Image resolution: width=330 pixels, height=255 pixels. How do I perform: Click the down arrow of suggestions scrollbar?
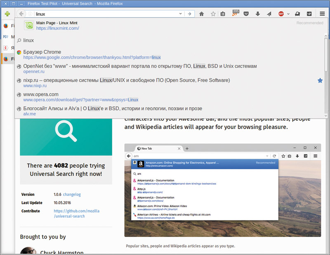[x=326, y=116]
